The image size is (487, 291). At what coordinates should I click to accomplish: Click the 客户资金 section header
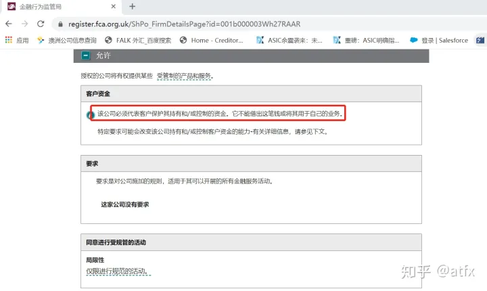click(x=99, y=93)
